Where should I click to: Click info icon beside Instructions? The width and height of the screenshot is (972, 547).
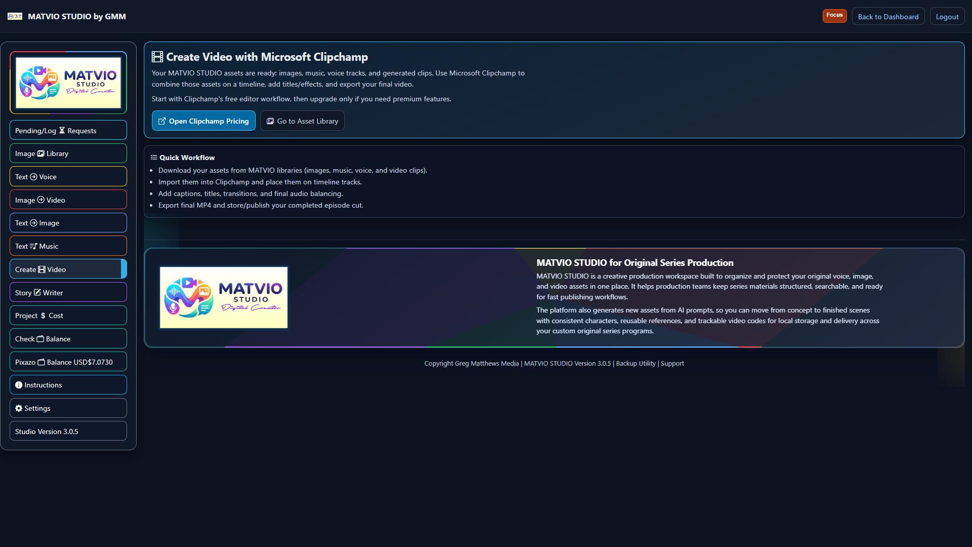click(19, 385)
